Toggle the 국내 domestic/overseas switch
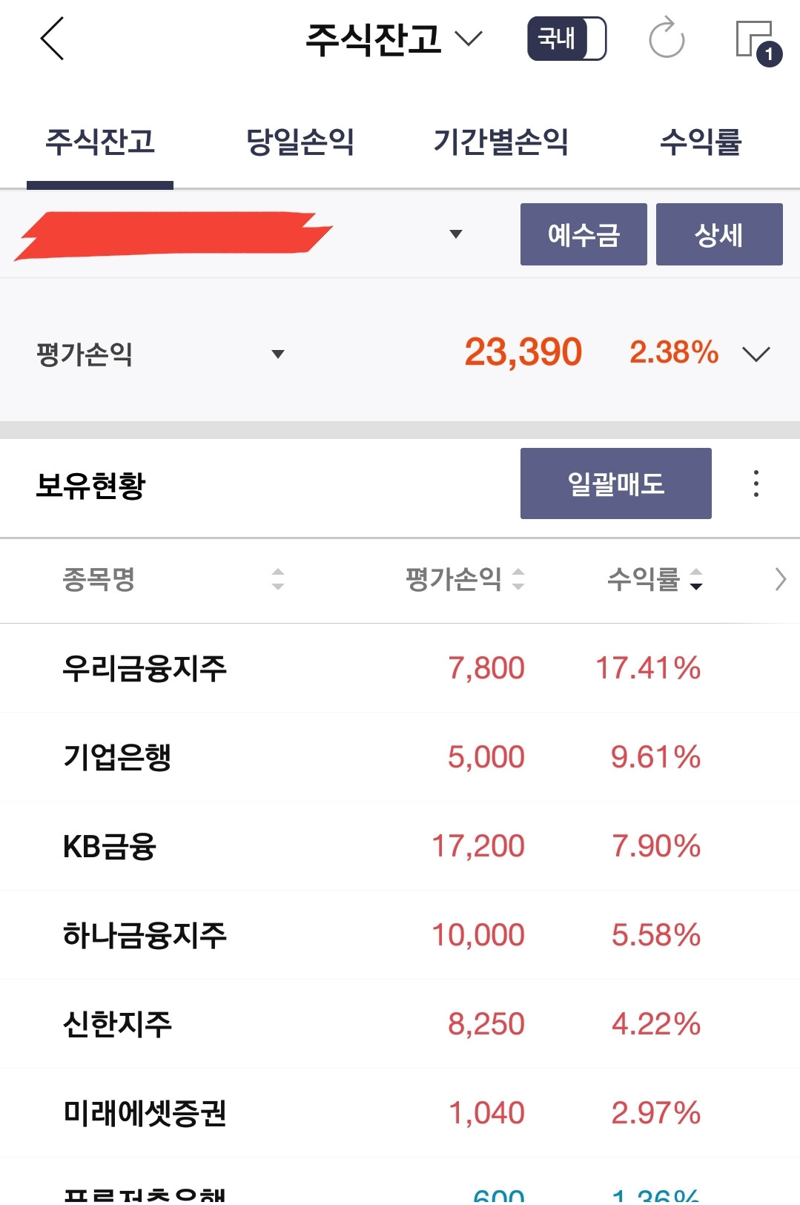 pos(566,39)
